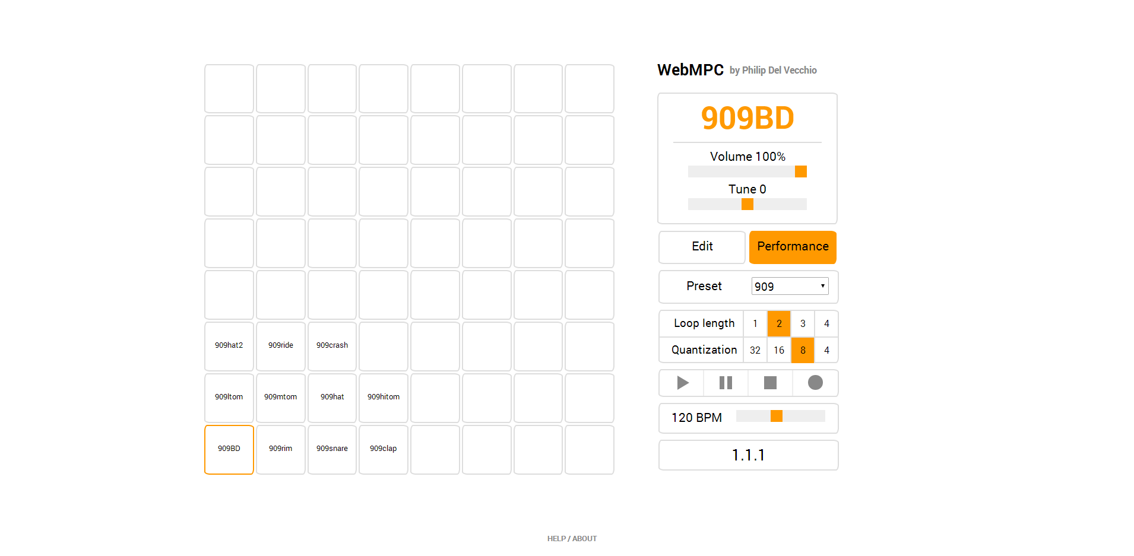The width and height of the screenshot is (1134, 556).
Task: Set quantization to 16
Action: [x=779, y=350]
